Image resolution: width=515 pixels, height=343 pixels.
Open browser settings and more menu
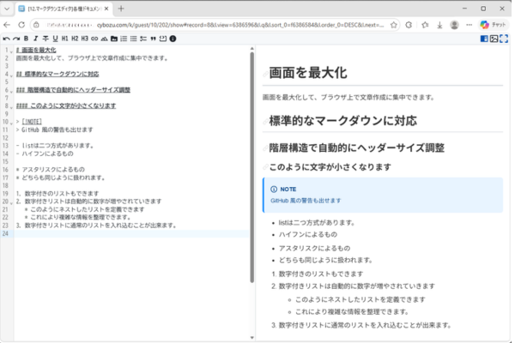click(x=469, y=25)
